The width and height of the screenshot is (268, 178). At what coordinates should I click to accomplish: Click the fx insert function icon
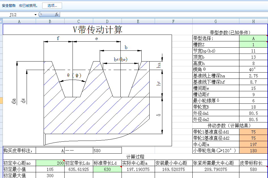57,14
